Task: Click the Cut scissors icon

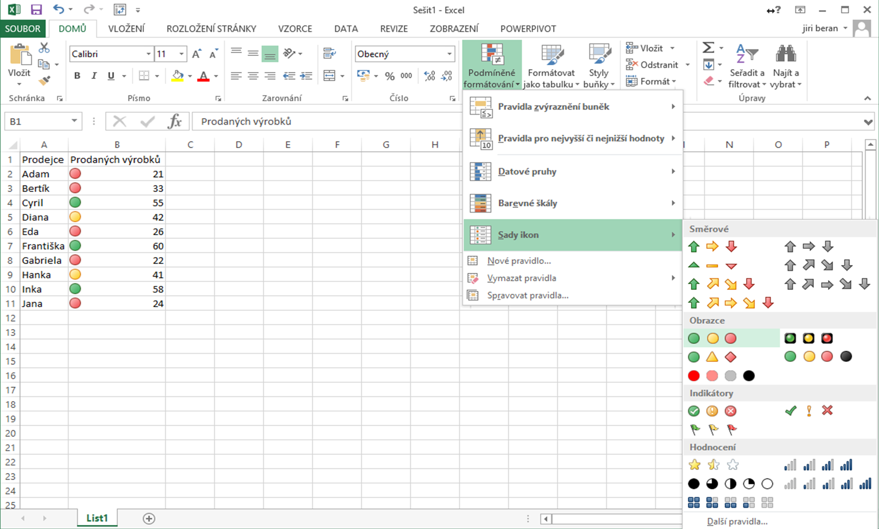Action: pyautogui.click(x=44, y=48)
